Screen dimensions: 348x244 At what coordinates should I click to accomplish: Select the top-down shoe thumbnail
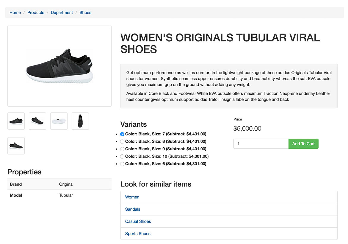80,121
